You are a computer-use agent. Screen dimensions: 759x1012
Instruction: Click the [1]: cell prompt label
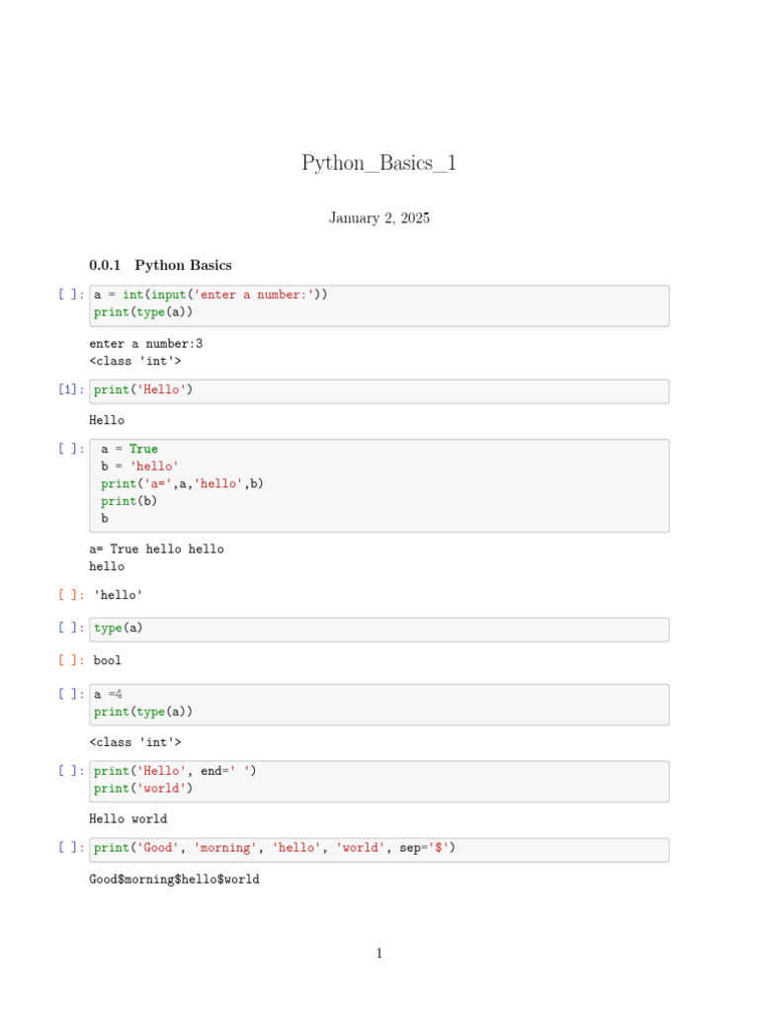pyautogui.click(x=71, y=390)
